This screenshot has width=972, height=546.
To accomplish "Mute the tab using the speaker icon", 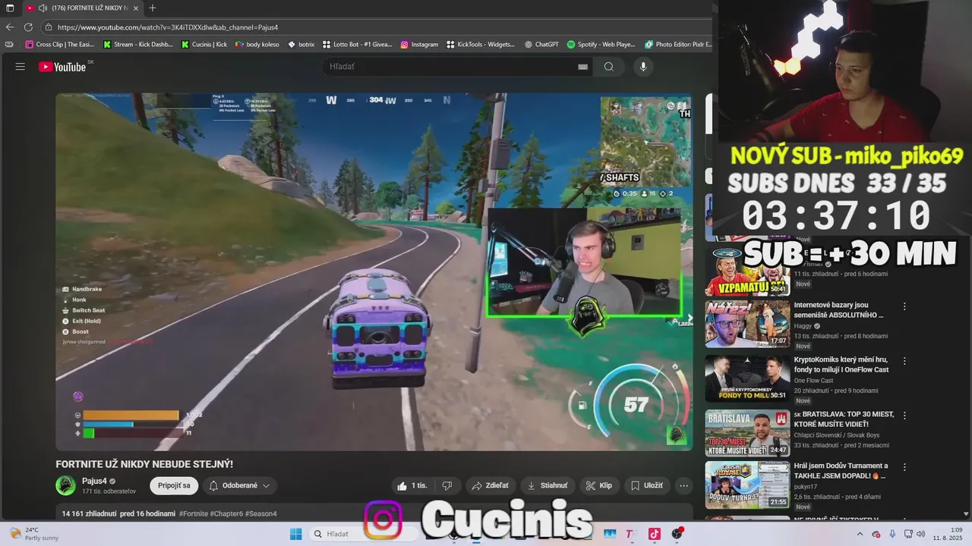I will point(44,8).
